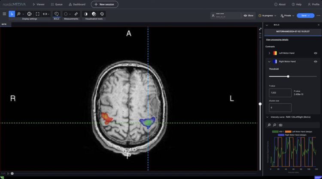Open the Dashboard page
This screenshot has height=179, width=322.
pyautogui.click(x=76, y=4)
